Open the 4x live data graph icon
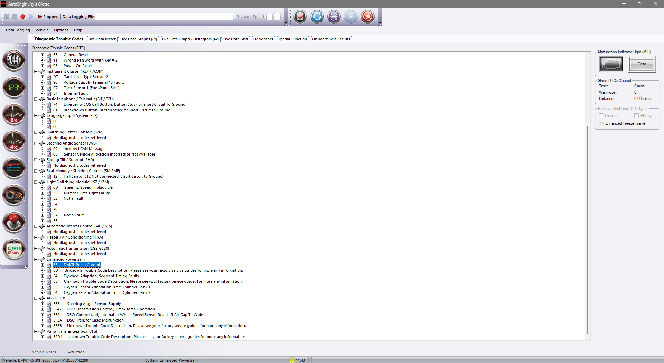Screen dimensions: 664x363 pos(14,141)
